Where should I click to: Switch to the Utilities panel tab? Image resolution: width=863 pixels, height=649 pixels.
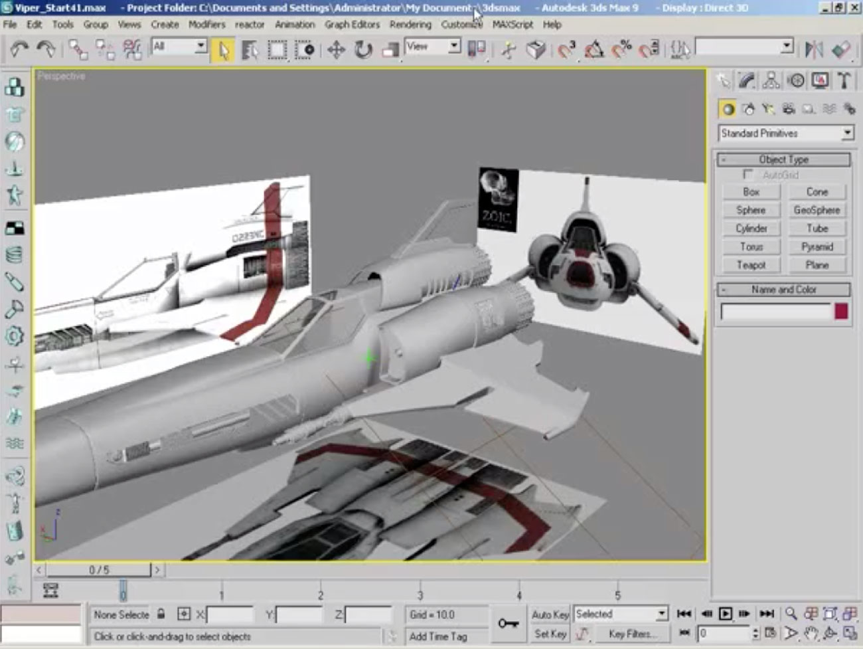(x=844, y=81)
